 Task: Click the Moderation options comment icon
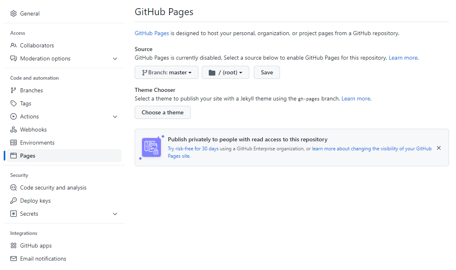click(14, 58)
